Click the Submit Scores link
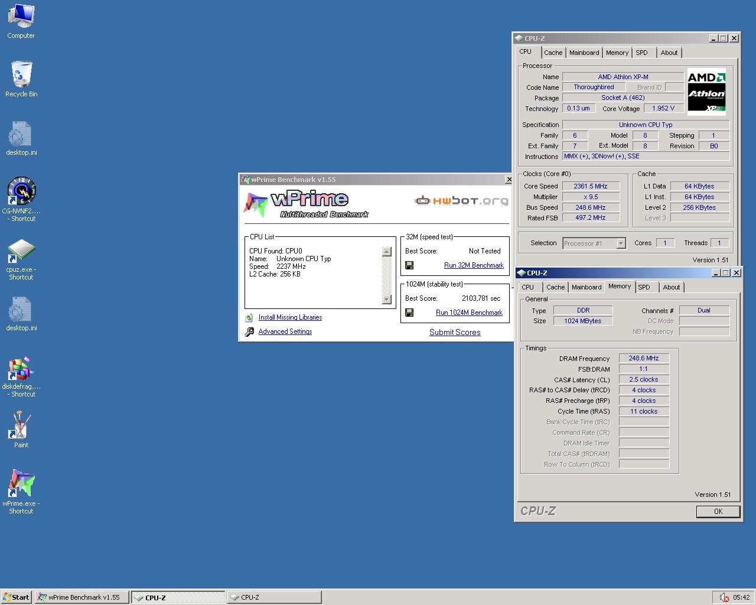 [455, 332]
